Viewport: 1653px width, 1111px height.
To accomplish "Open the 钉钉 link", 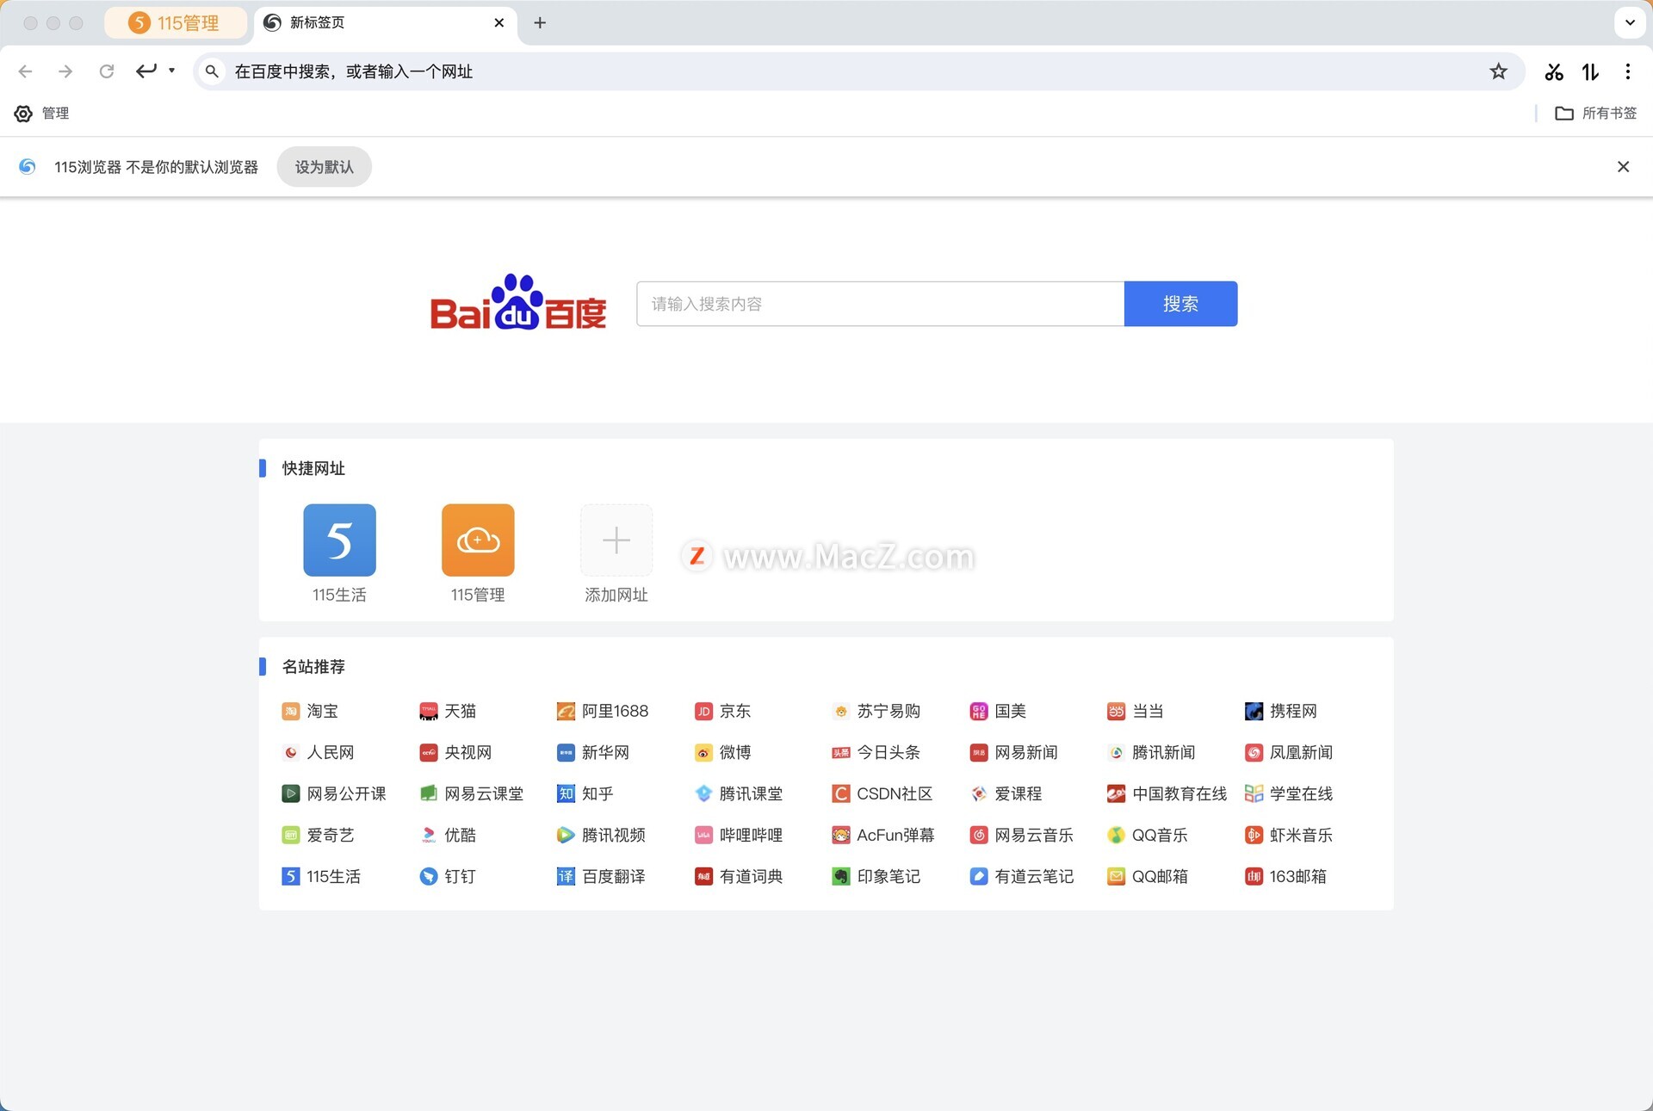I will pyautogui.click(x=448, y=876).
